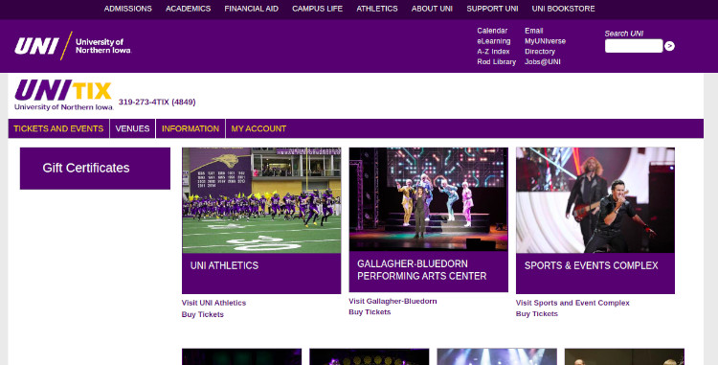Open the UNI Bookstore top link
Image resolution: width=718 pixels, height=365 pixels.
[563, 9]
